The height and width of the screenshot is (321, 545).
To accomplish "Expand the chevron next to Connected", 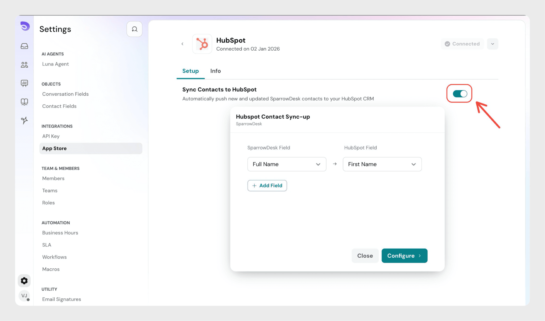I will [x=492, y=44].
